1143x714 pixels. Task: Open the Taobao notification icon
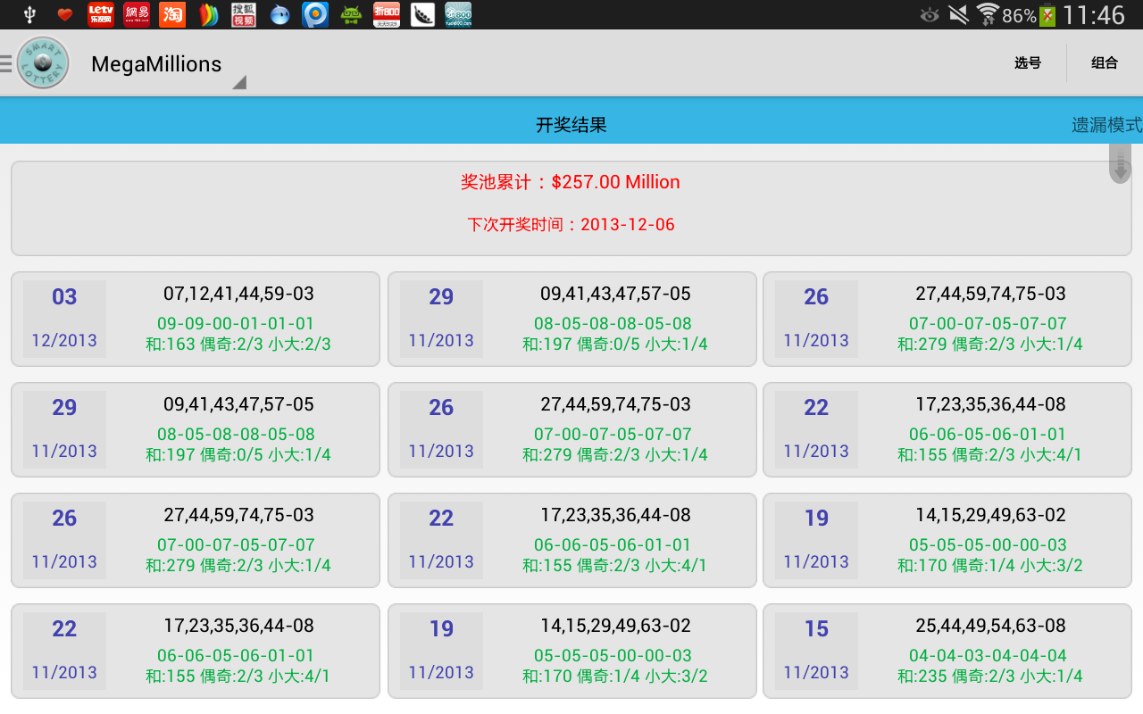tap(172, 14)
